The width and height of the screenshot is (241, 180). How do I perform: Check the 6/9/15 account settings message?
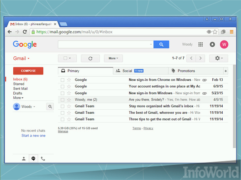point(62,86)
